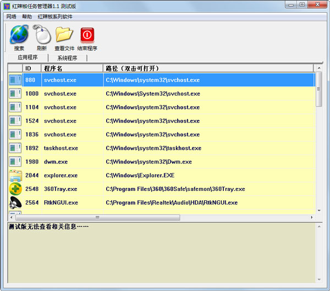This screenshot has width=330, height=291.
Task: Click the svchost.exe name in row 1524
Action: (60, 121)
